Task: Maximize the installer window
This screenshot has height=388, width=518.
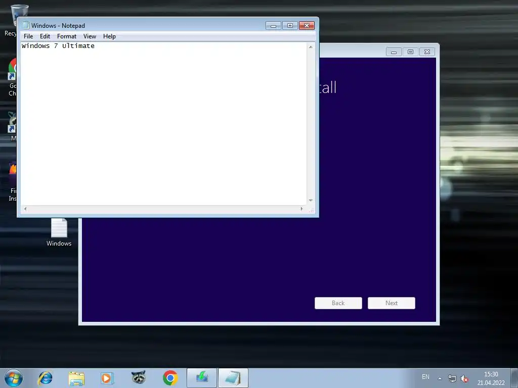Action: point(410,52)
